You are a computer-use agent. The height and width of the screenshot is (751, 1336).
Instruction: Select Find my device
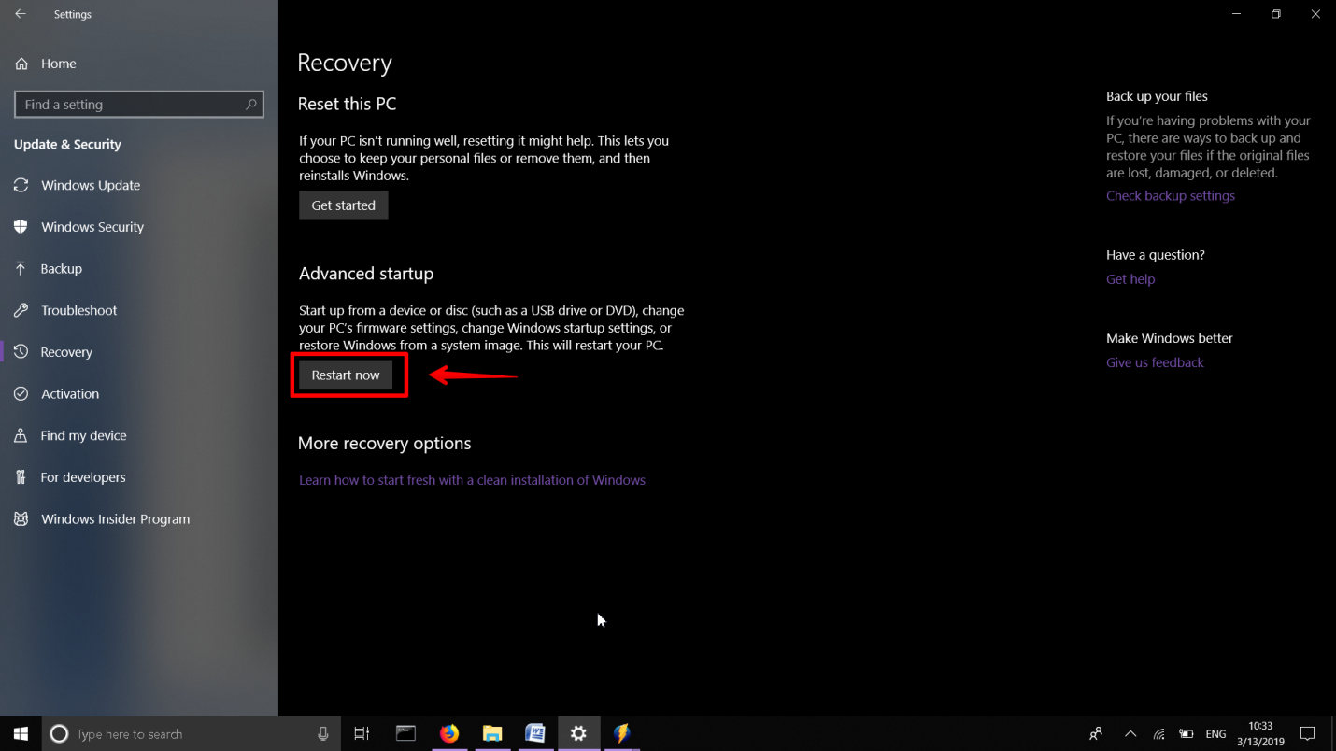(x=83, y=435)
